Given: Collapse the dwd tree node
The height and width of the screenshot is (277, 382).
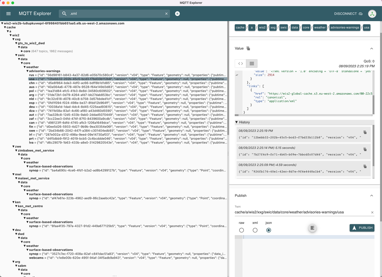Looking at the screenshot, I should pyautogui.click(x=16, y=234).
